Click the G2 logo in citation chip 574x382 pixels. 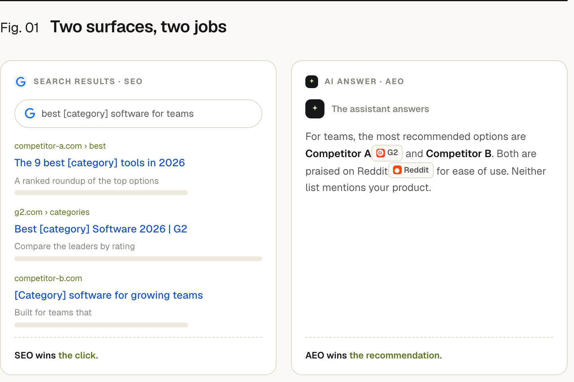(381, 153)
